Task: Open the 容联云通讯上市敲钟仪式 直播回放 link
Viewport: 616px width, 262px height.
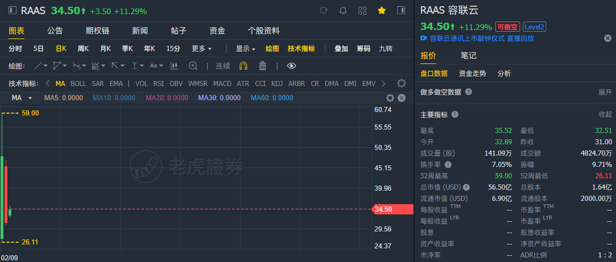Action: [482, 38]
